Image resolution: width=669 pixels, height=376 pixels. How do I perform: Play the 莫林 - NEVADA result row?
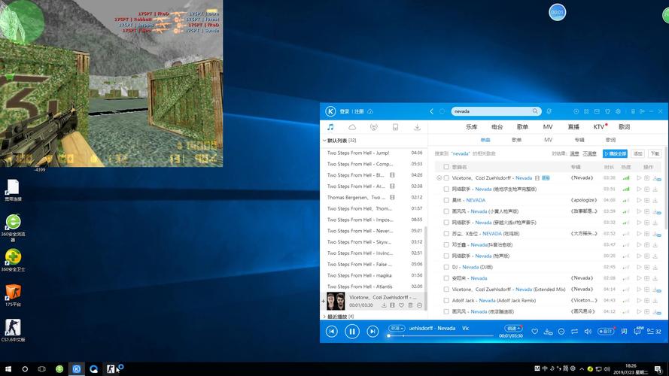tap(639, 200)
